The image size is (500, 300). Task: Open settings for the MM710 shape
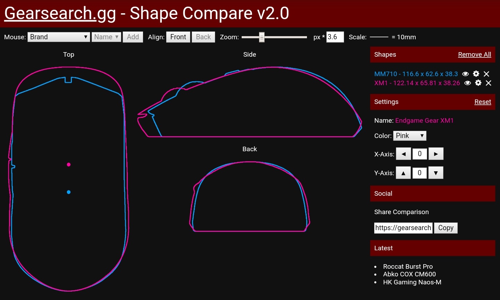476,74
